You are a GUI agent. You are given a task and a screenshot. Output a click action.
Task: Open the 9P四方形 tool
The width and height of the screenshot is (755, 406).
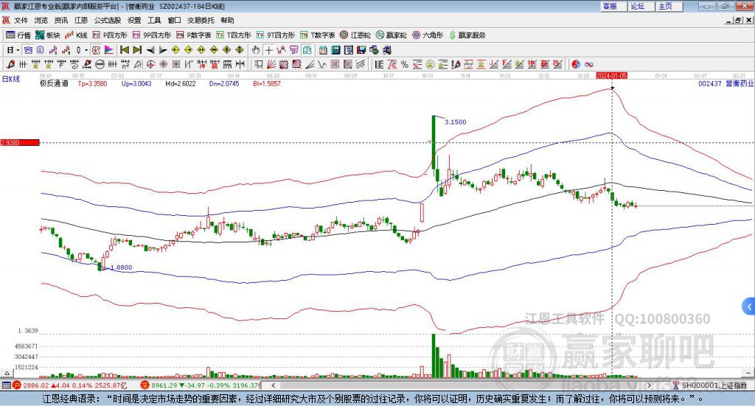point(151,35)
